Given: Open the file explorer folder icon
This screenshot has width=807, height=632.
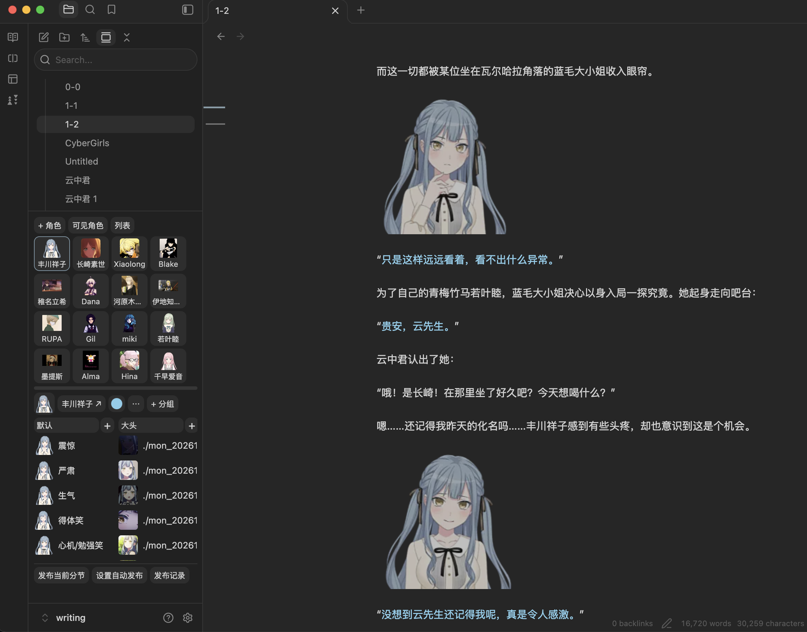Looking at the screenshot, I should 69,10.
